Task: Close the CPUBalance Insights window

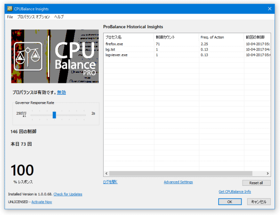Action: pos(269,9)
